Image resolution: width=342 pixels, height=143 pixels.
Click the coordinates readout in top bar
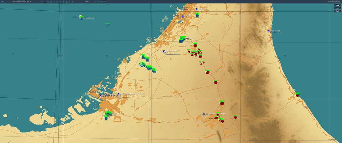coord(22,2)
